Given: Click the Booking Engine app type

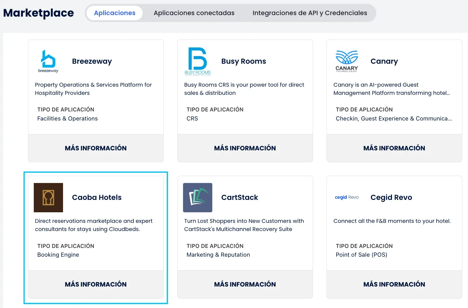Looking at the screenshot, I should pyautogui.click(x=58, y=255).
